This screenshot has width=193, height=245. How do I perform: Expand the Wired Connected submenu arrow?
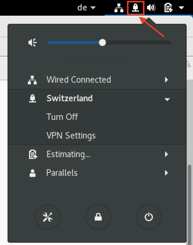coord(167,80)
